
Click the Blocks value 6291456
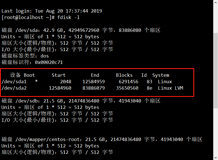pyautogui.click(x=129, y=82)
